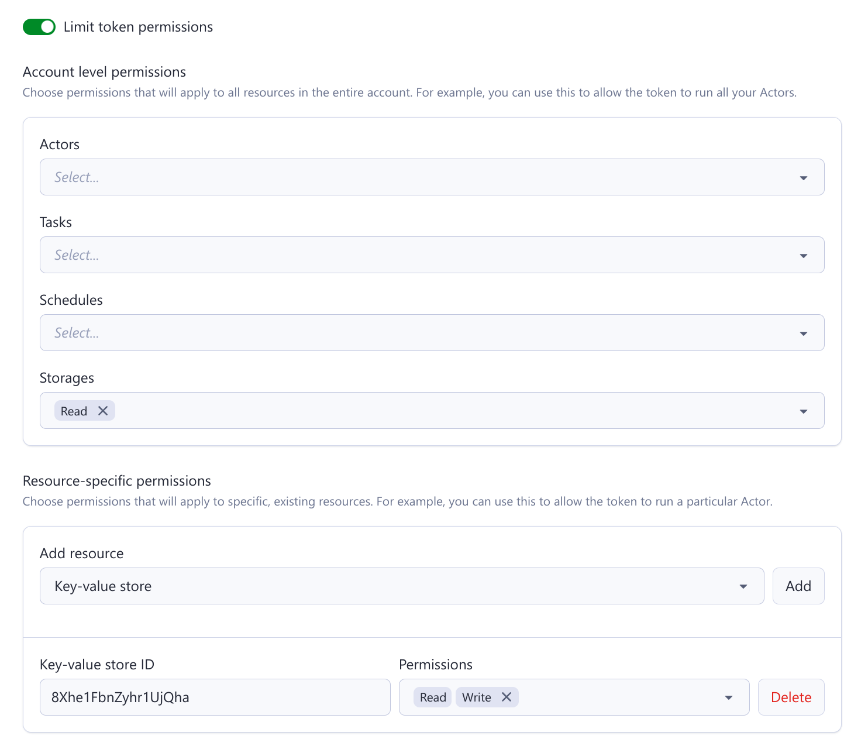Viewport: 868px width, 746px height.
Task: Select the Read tag in Storages
Action: 73,410
